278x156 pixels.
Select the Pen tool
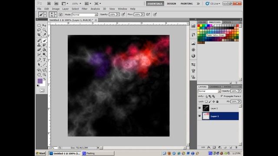pos(39,60)
